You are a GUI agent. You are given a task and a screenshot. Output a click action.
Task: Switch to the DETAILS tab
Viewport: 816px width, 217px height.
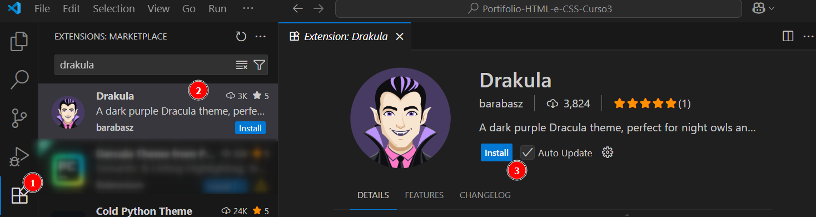pyautogui.click(x=373, y=195)
